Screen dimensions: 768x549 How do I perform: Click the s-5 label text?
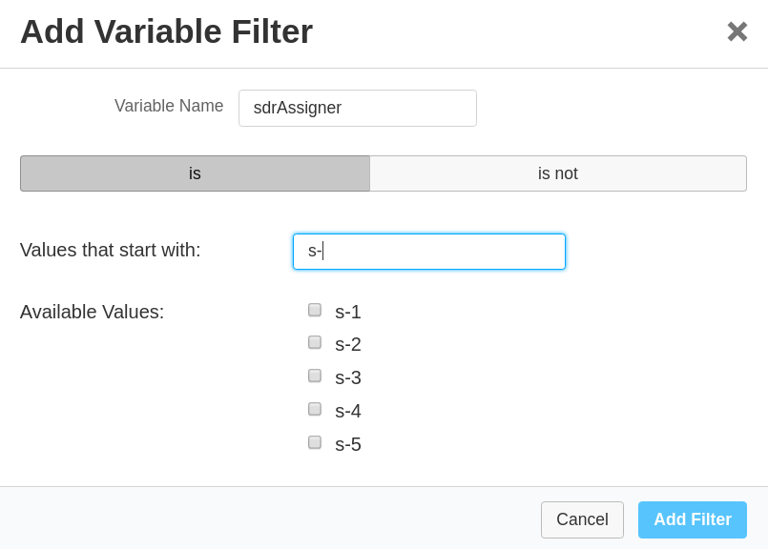point(347,444)
